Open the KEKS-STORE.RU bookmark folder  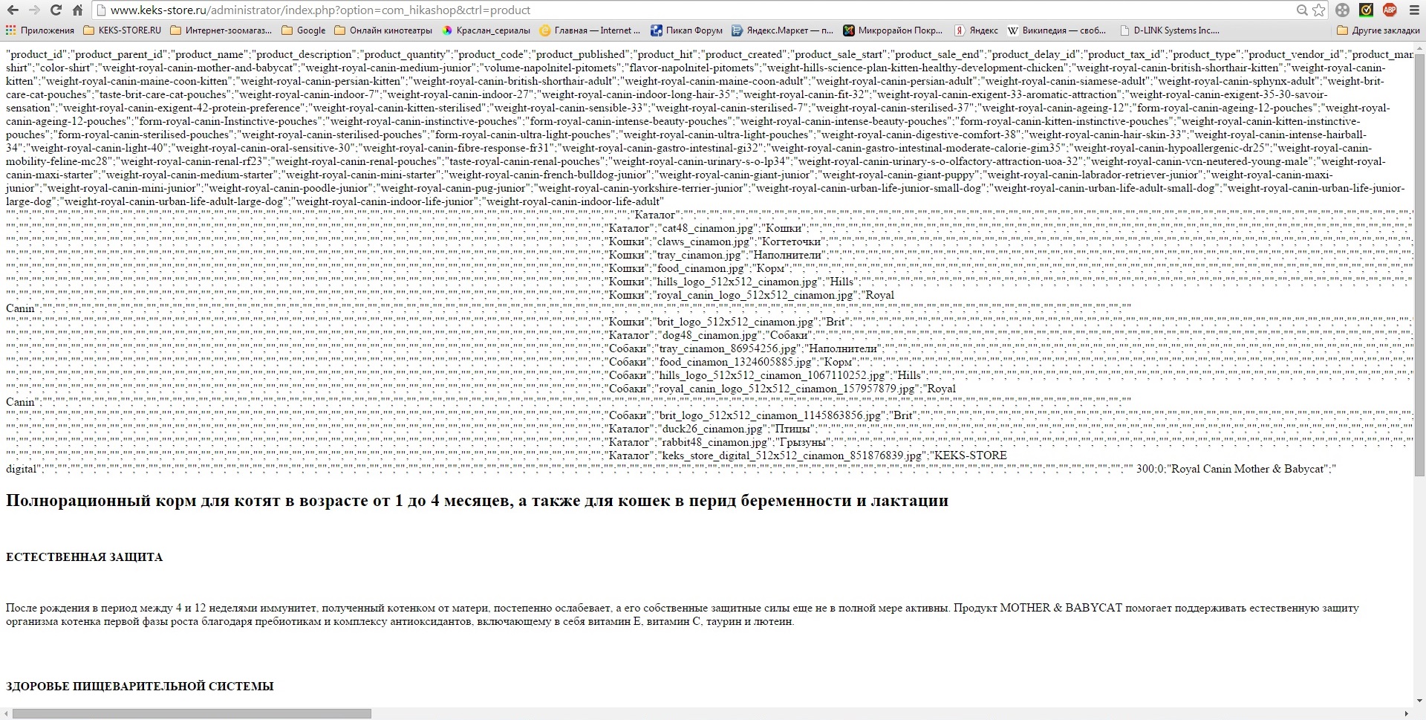tap(123, 30)
